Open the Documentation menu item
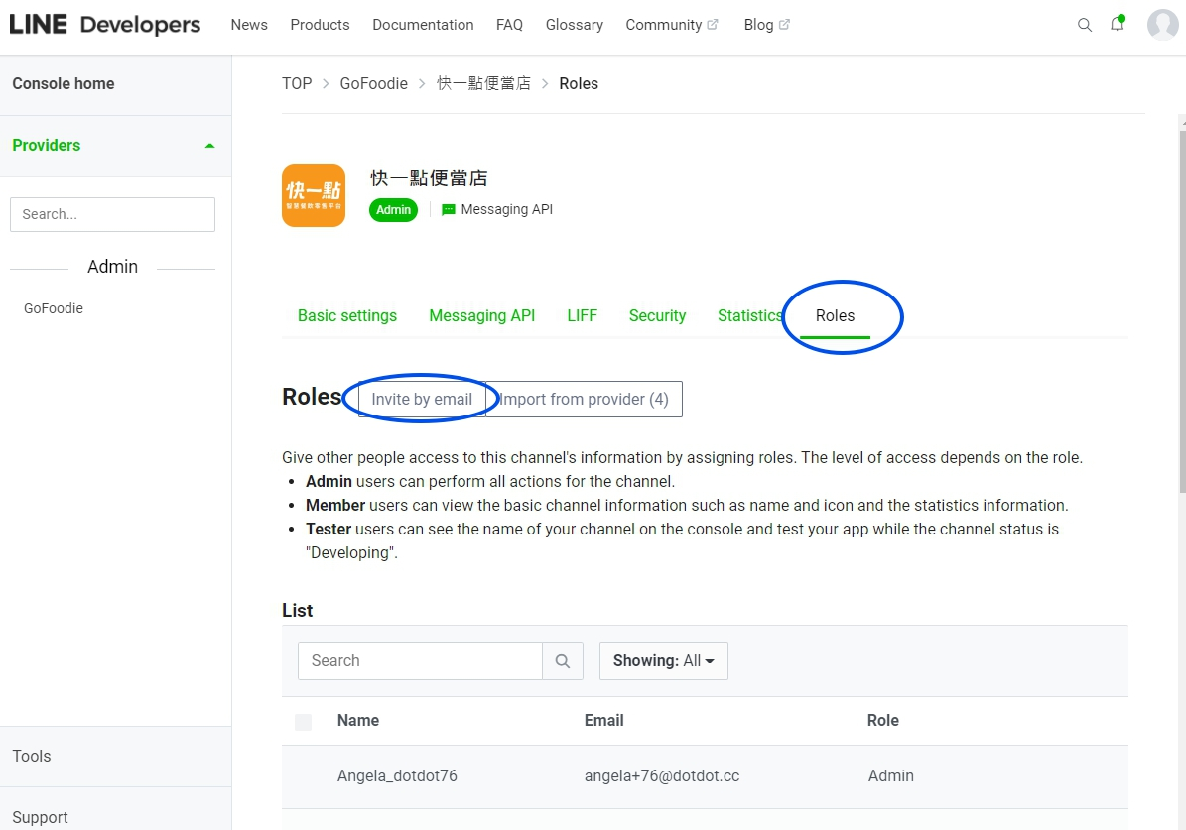This screenshot has width=1186, height=830. [423, 24]
